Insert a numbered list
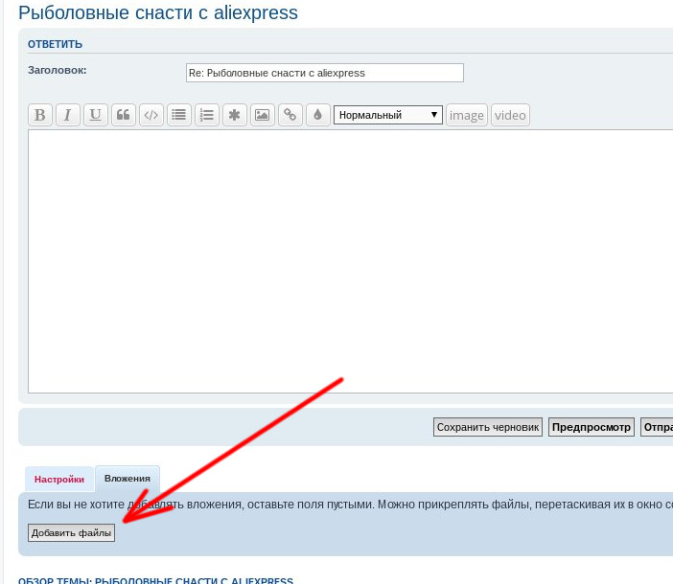 click(206, 115)
